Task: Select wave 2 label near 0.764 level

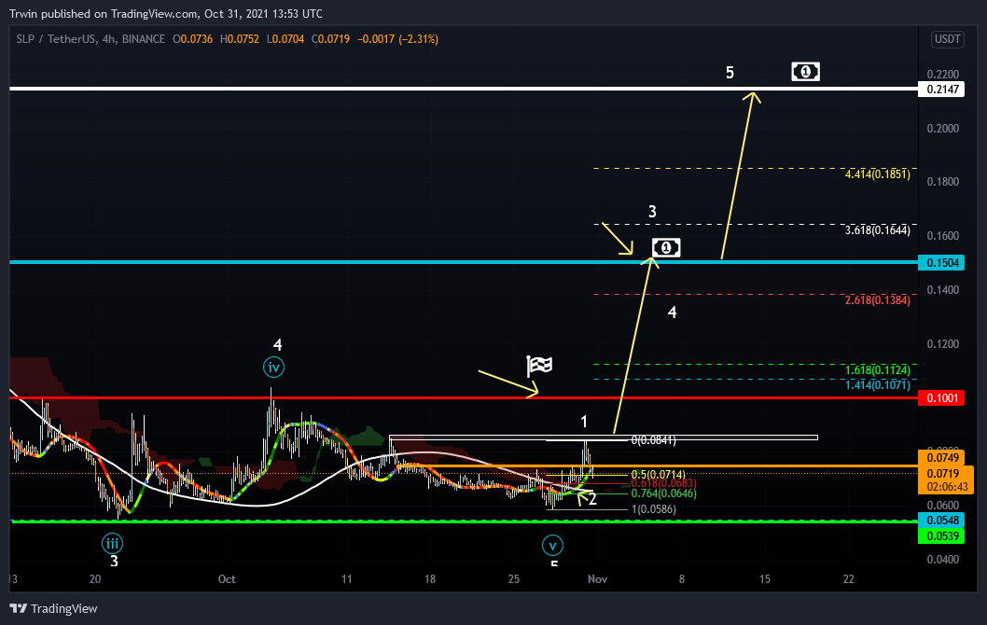Action: [x=592, y=500]
